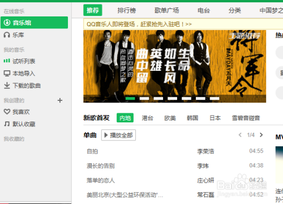The image size is (283, 204).
Task: Open QQ音乐人 announcement banner link
Action: (x=139, y=24)
